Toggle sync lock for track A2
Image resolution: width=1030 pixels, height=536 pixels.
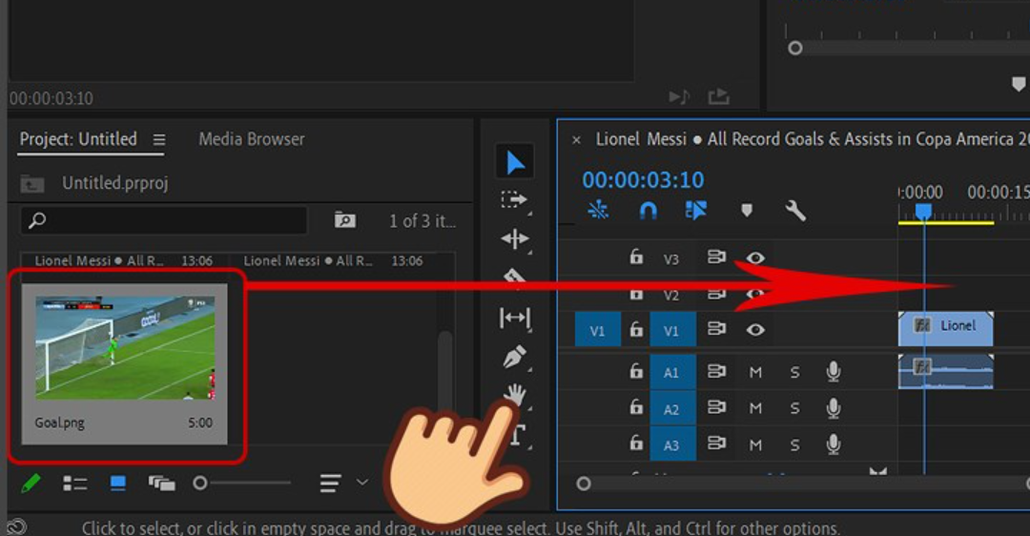[716, 408]
